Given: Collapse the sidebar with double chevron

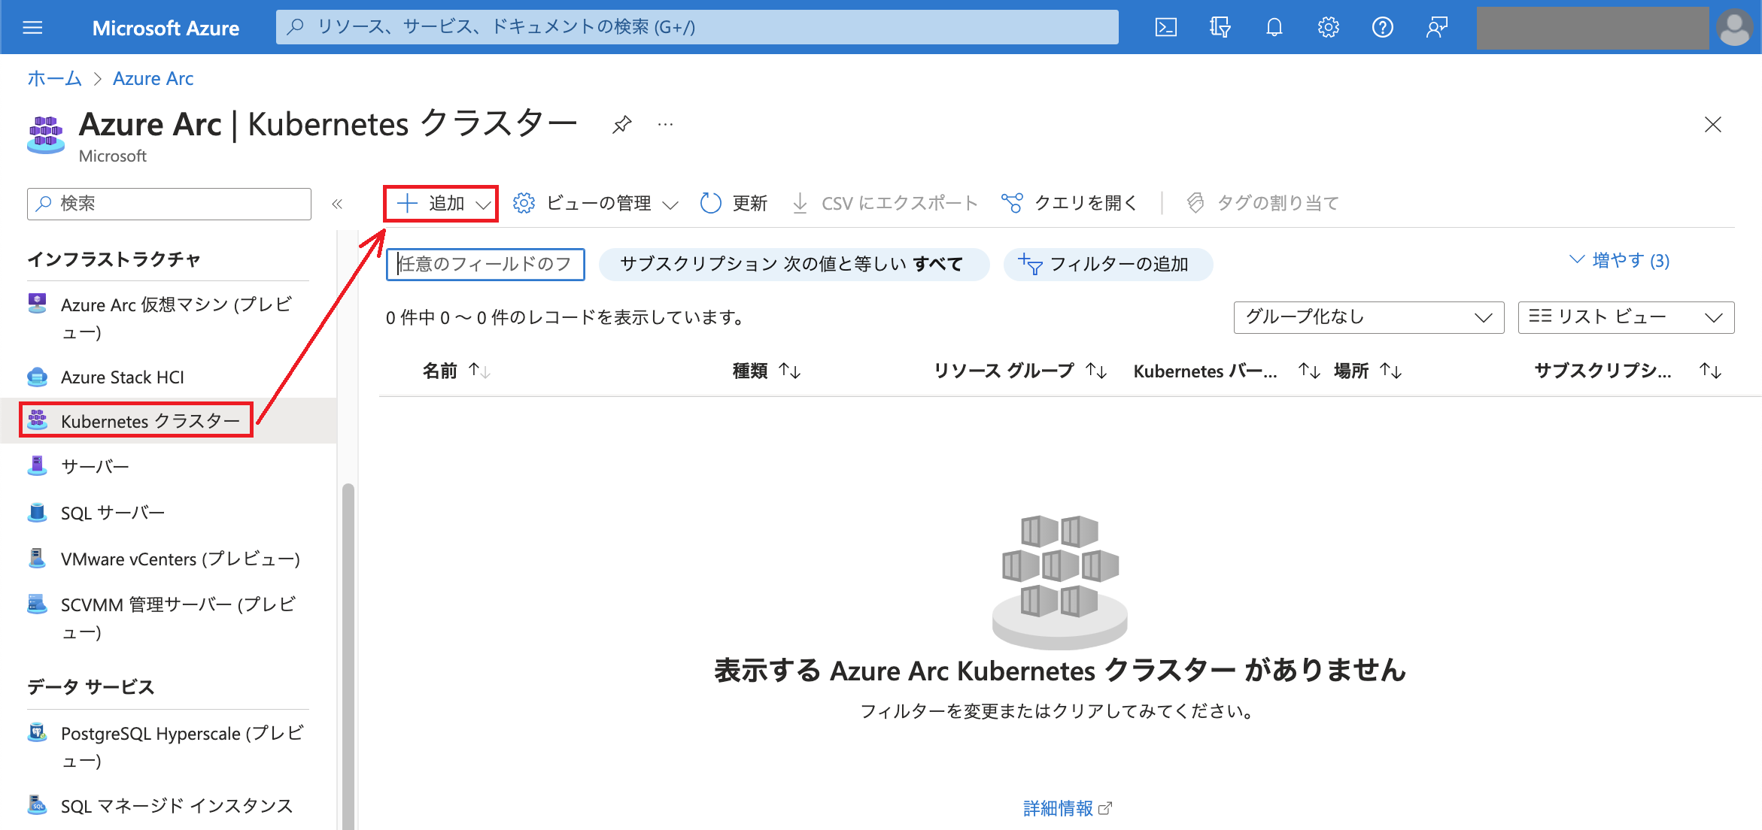Looking at the screenshot, I should coord(337,204).
